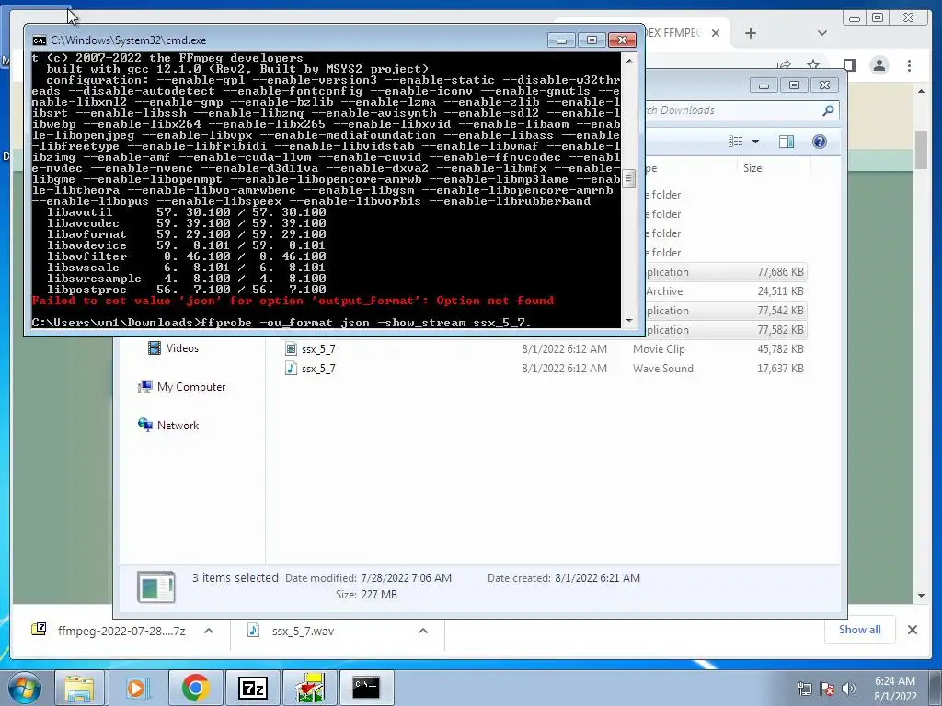Select My Computer in Explorer sidebar

pos(182,387)
